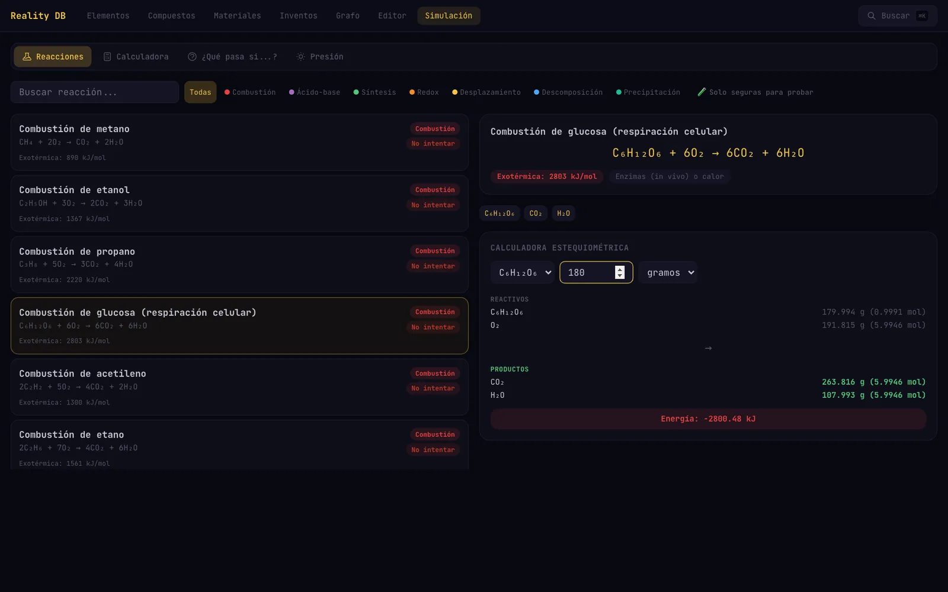Toggle the Descomposición filter
Screen dimensions: 948x592
(x=568, y=92)
